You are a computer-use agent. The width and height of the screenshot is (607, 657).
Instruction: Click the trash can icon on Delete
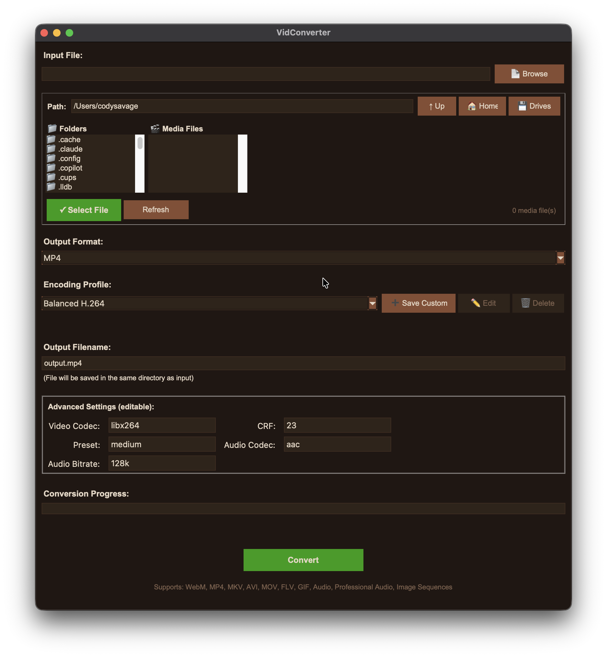[525, 303]
